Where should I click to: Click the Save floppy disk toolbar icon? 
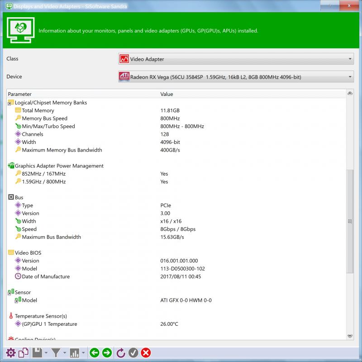coord(37,353)
